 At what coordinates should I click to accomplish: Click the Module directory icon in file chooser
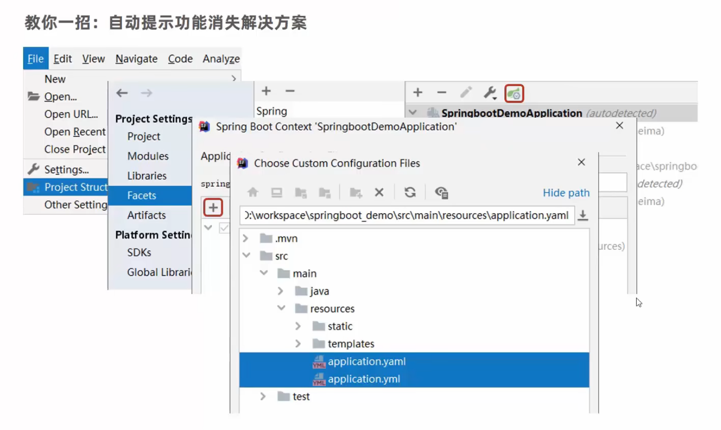[324, 192]
